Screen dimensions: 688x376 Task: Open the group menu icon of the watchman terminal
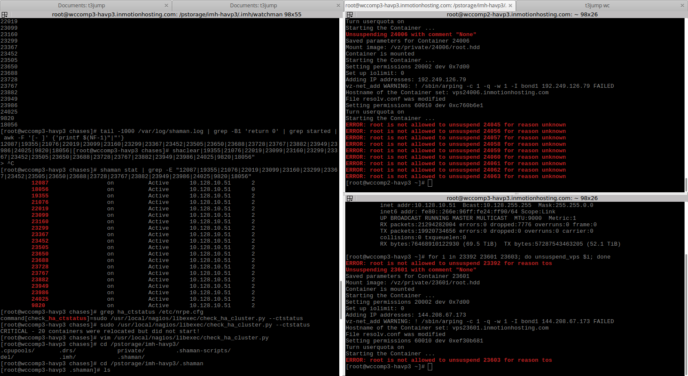click(x=4, y=15)
